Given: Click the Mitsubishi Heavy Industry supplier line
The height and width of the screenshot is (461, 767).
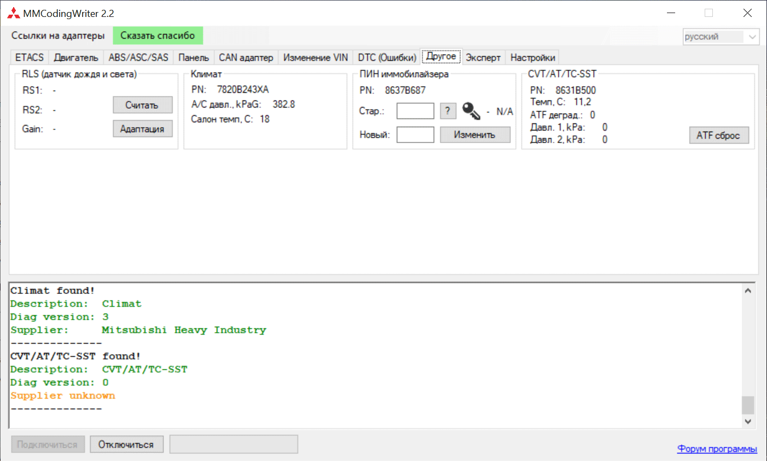Looking at the screenshot, I should point(138,330).
